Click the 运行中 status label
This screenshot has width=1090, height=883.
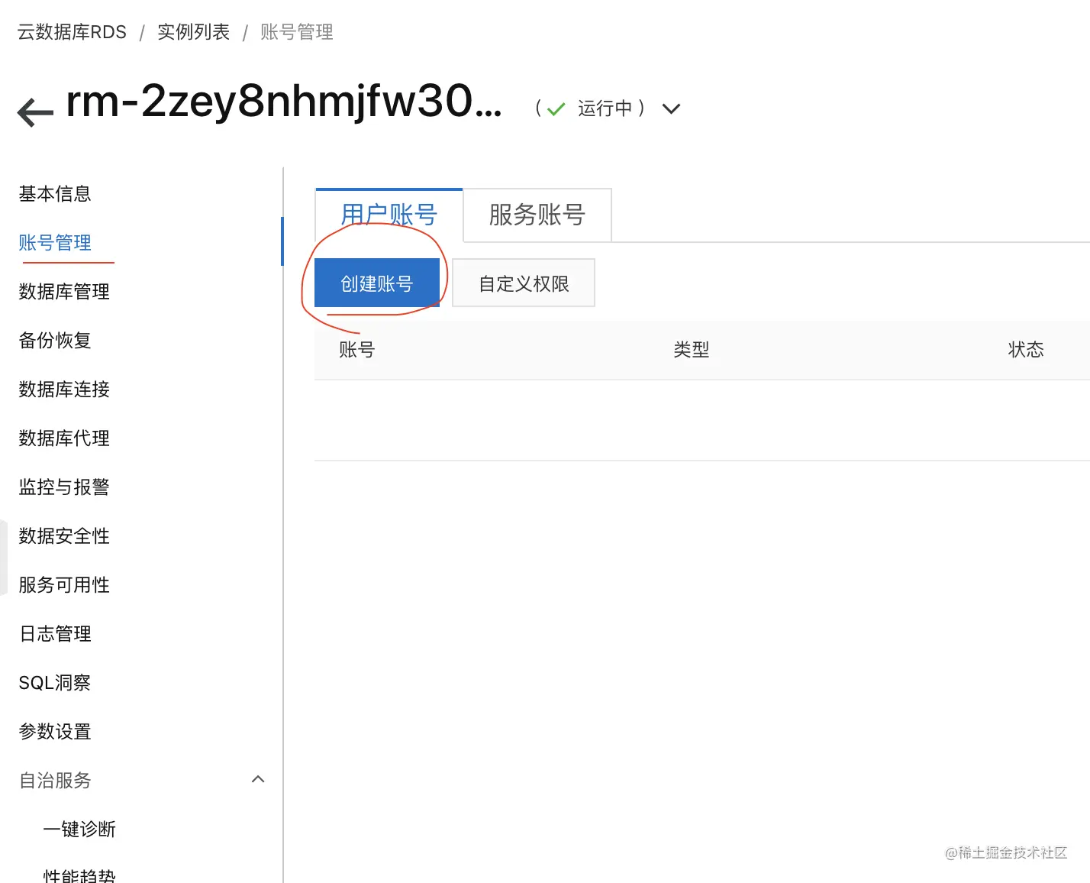(x=605, y=108)
